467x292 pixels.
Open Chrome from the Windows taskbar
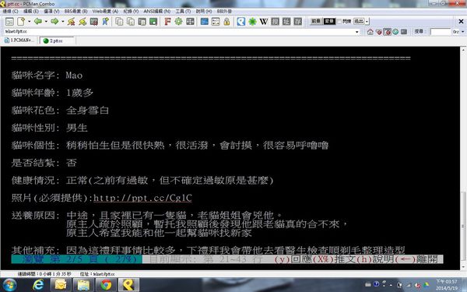(106, 285)
